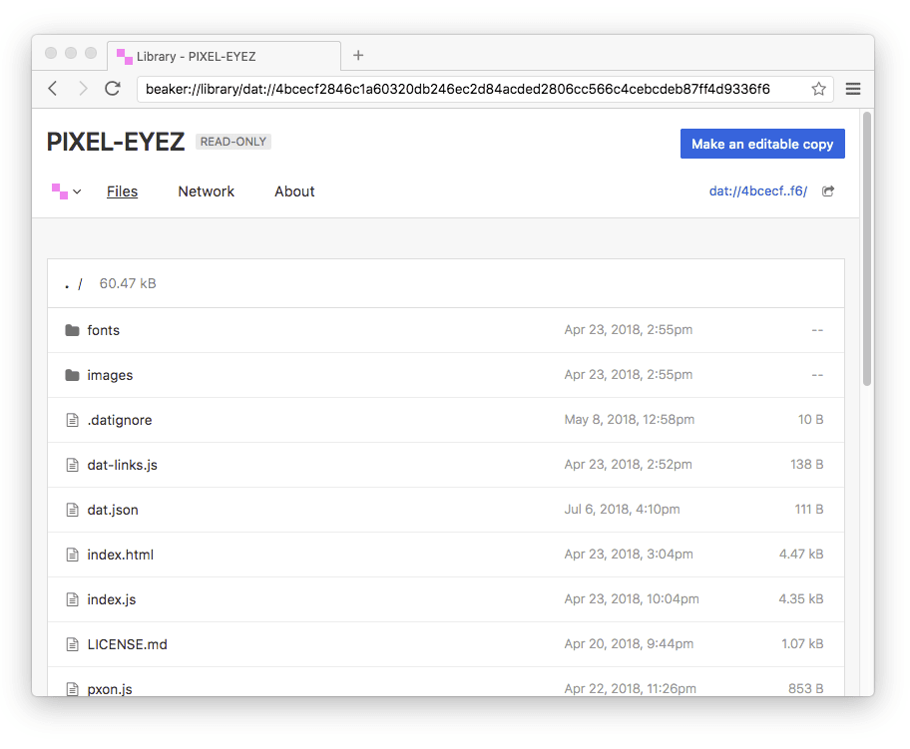This screenshot has height=749, width=910.
Task: Click the 853 B size value
Action: [x=805, y=689]
